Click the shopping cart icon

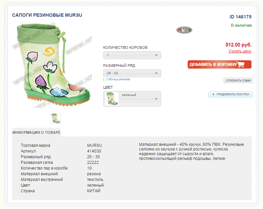[x=241, y=65]
